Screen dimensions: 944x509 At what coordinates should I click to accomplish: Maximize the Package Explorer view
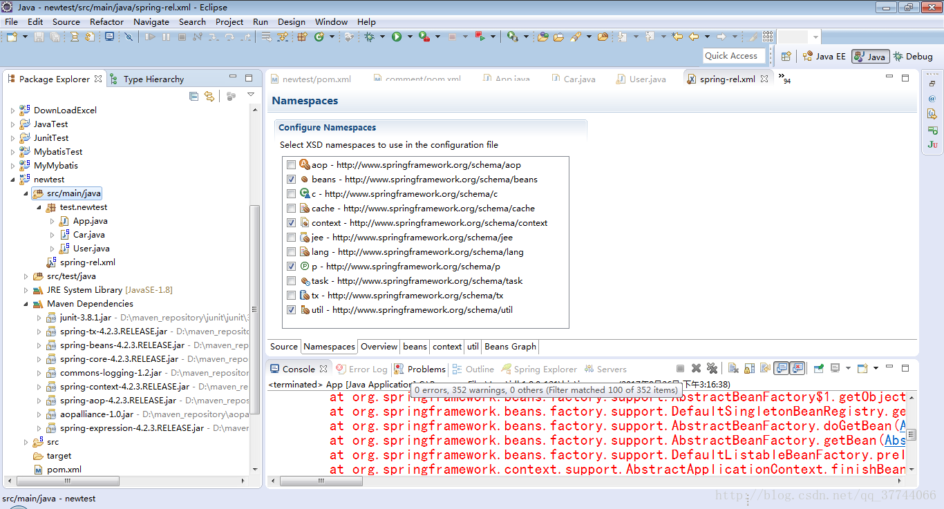(249, 78)
